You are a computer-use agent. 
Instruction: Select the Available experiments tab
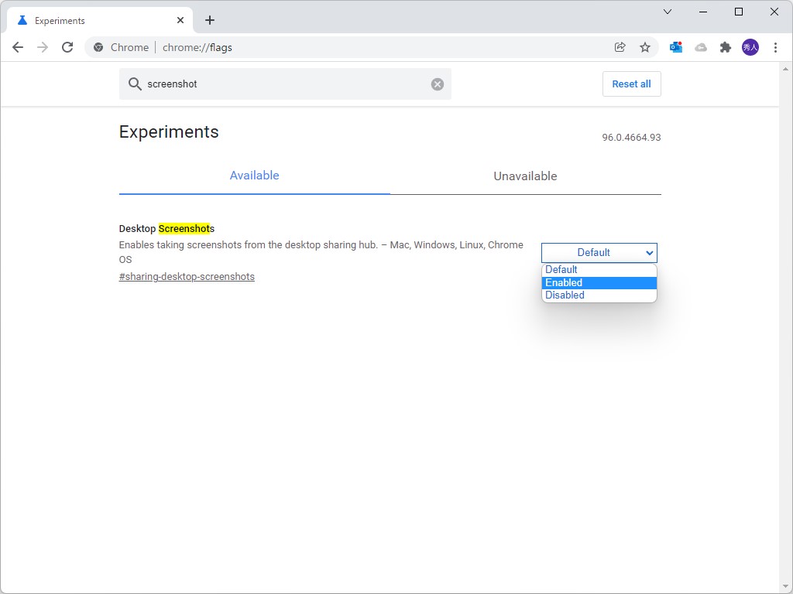(254, 176)
